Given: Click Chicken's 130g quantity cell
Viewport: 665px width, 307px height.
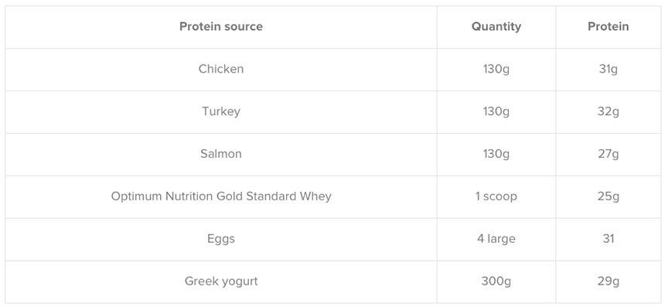Looking at the screenshot, I should point(496,69).
